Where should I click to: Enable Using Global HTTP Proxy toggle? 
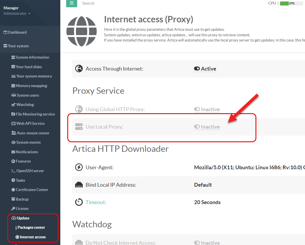[197, 109]
